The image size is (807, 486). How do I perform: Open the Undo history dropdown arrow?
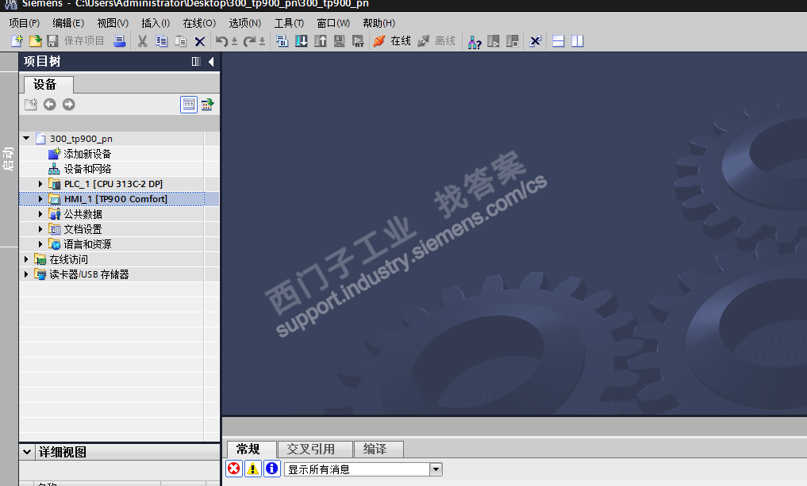pyautogui.click(x=234, y=41)
